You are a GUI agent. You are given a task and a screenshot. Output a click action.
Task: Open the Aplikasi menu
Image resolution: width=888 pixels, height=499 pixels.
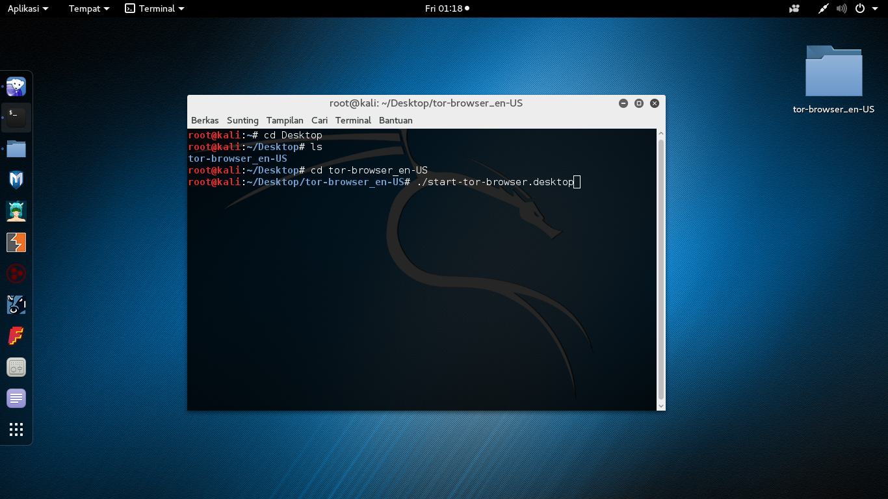pos(28,8)
